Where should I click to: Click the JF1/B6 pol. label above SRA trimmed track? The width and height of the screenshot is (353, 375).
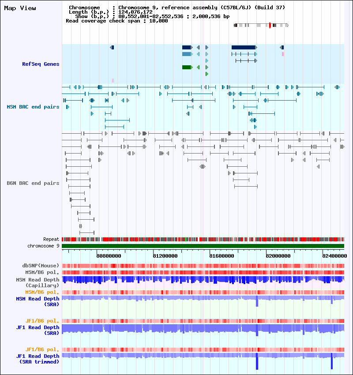pyautogui.click(x=42, y=350)
